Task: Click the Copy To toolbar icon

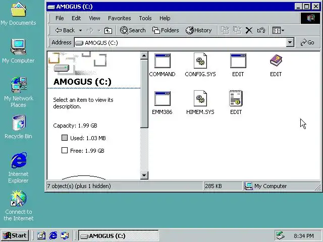Action: click(237, 30)
